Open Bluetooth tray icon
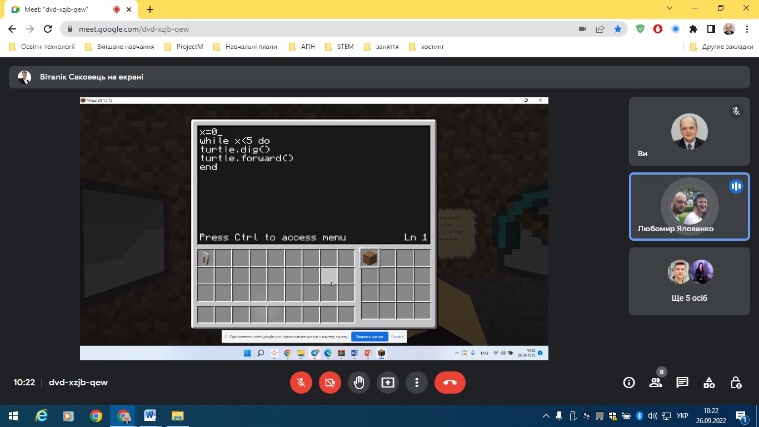The height and width of the screenshot is (427, 759). click(640, 416)
